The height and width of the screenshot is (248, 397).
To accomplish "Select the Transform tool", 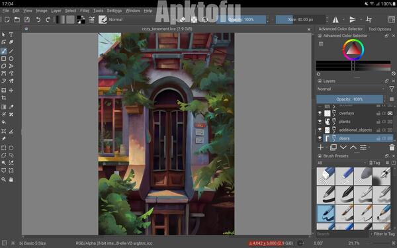I will coord(4,91).
